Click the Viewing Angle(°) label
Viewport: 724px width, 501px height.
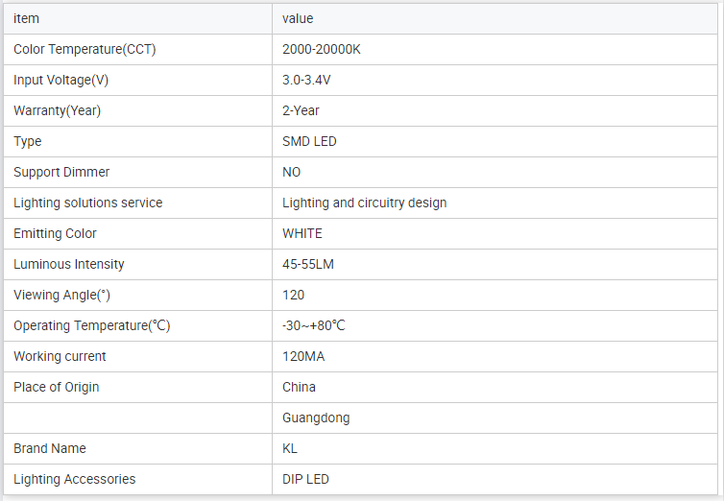click(69, 295)
